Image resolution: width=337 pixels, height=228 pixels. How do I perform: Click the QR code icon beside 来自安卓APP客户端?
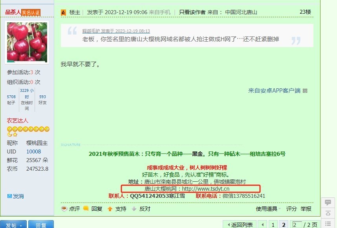tap(305, 91)
